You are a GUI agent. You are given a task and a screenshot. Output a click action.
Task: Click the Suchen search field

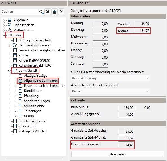(20, 12)
